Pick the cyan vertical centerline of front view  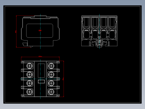[99, 31]
